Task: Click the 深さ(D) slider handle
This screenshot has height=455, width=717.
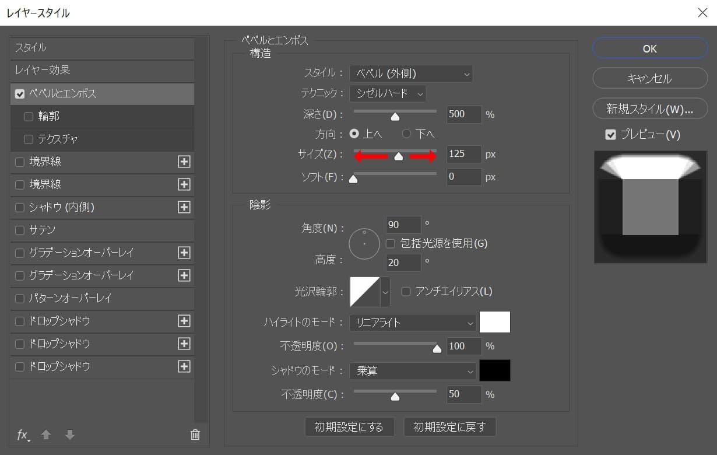Action: [395, 117]
